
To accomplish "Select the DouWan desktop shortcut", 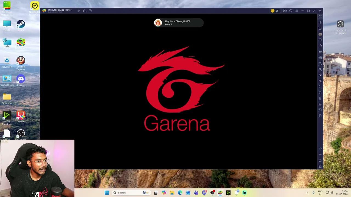I will (x=21, y=117).
